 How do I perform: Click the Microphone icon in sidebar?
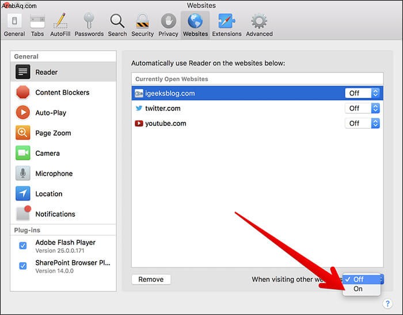point(23,173)
